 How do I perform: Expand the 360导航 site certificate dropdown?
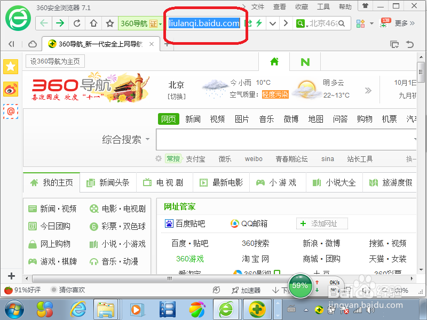[x=161, y=24]
